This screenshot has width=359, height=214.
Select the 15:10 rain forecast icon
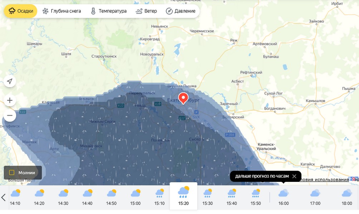point(160,194)
